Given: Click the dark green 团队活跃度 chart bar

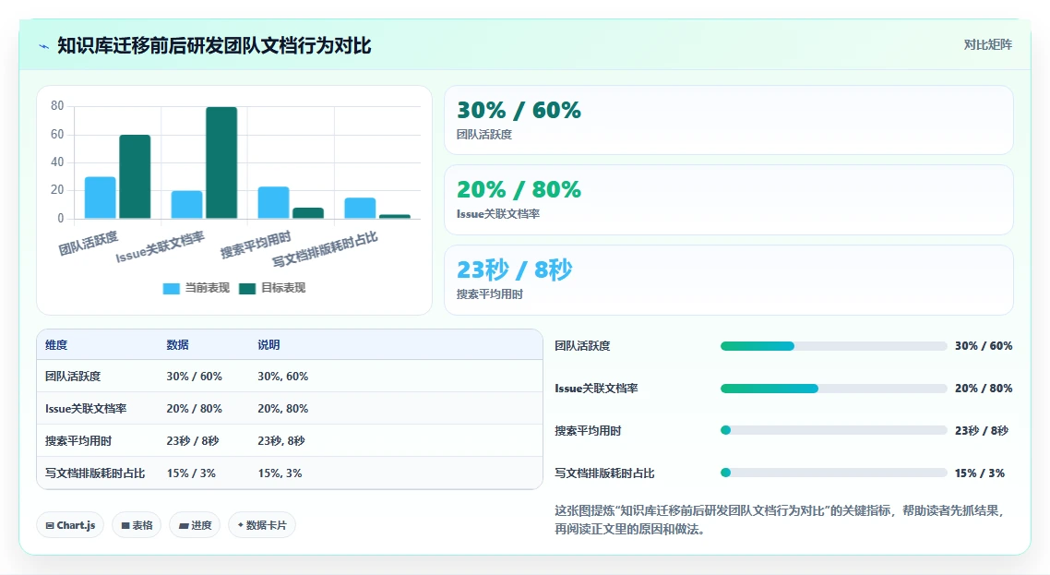Looking at the screenshot, I should [x=135, y=177].
